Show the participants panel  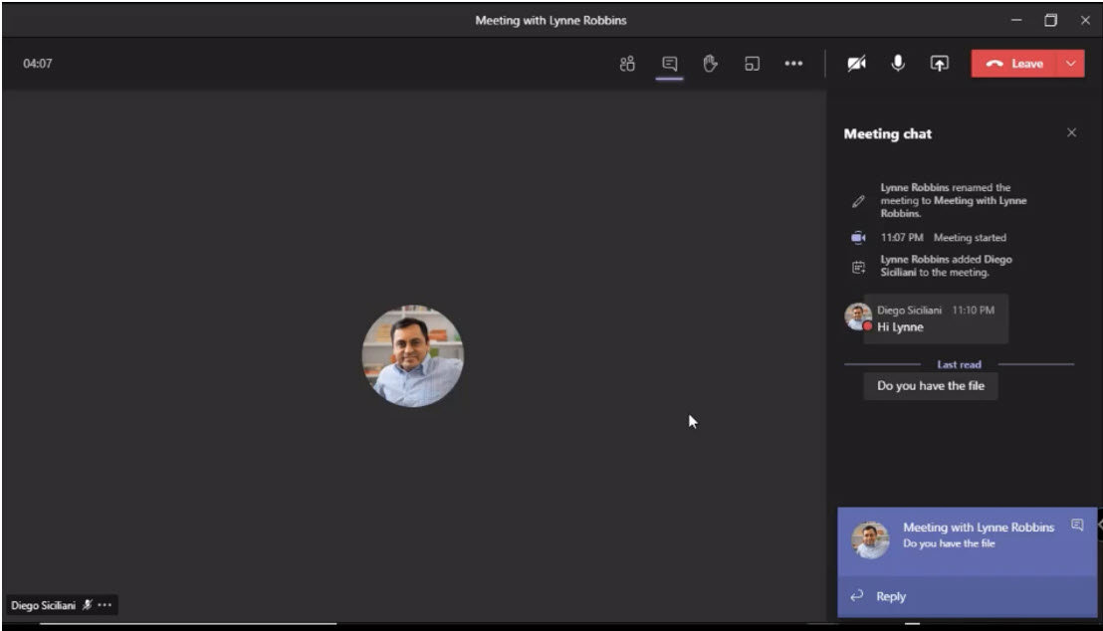tap(627, 64)
